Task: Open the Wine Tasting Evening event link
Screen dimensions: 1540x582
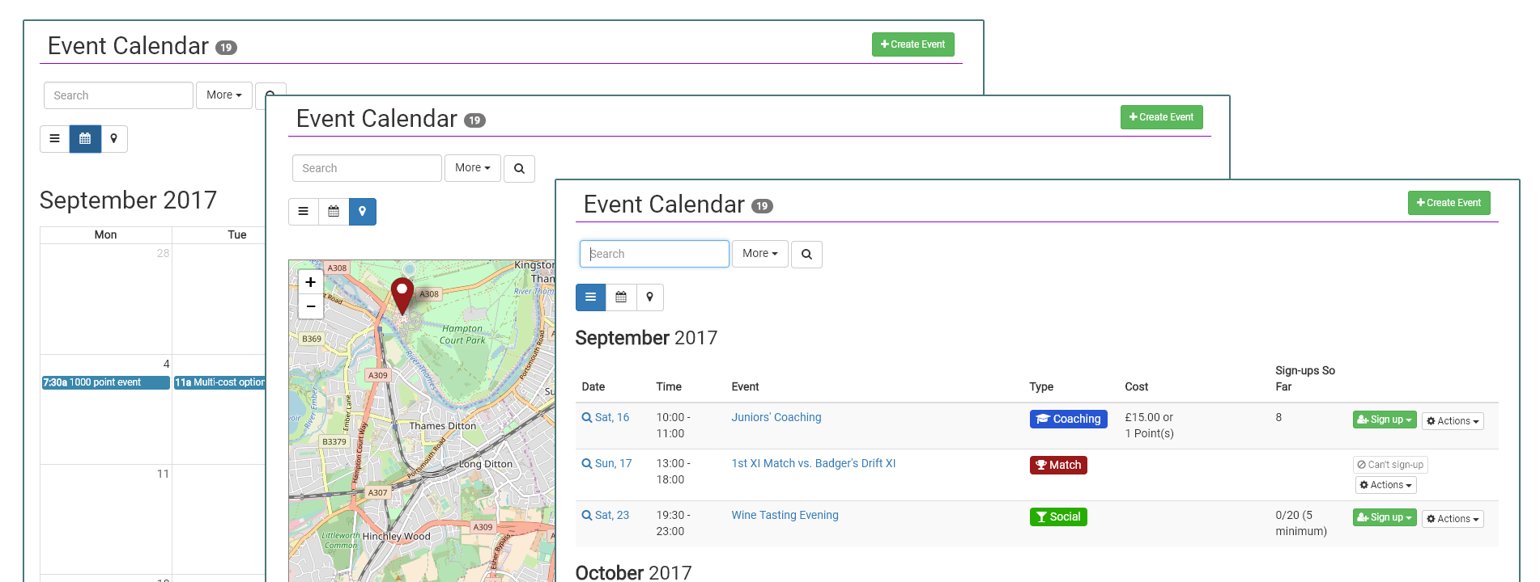Action: 785,516
